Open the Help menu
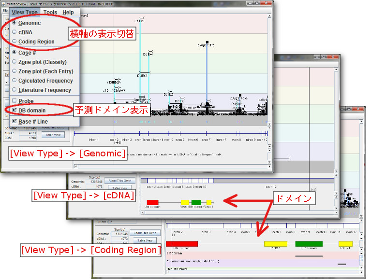Viewport: 371px width, 279px height. tap(68, 13)
